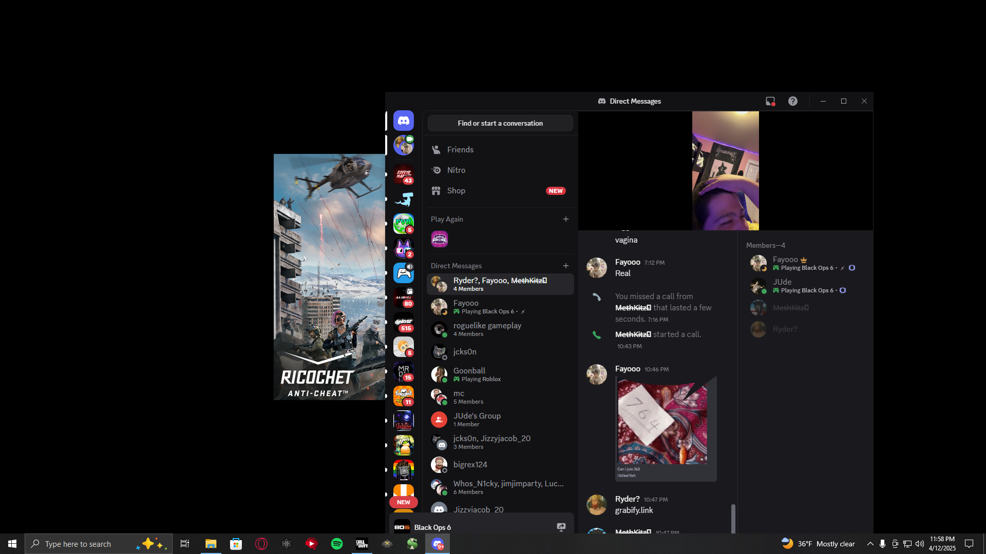Open AA SRVCS server with 80 badge
The width and height of the screenshot is (986, 554).
404,298
